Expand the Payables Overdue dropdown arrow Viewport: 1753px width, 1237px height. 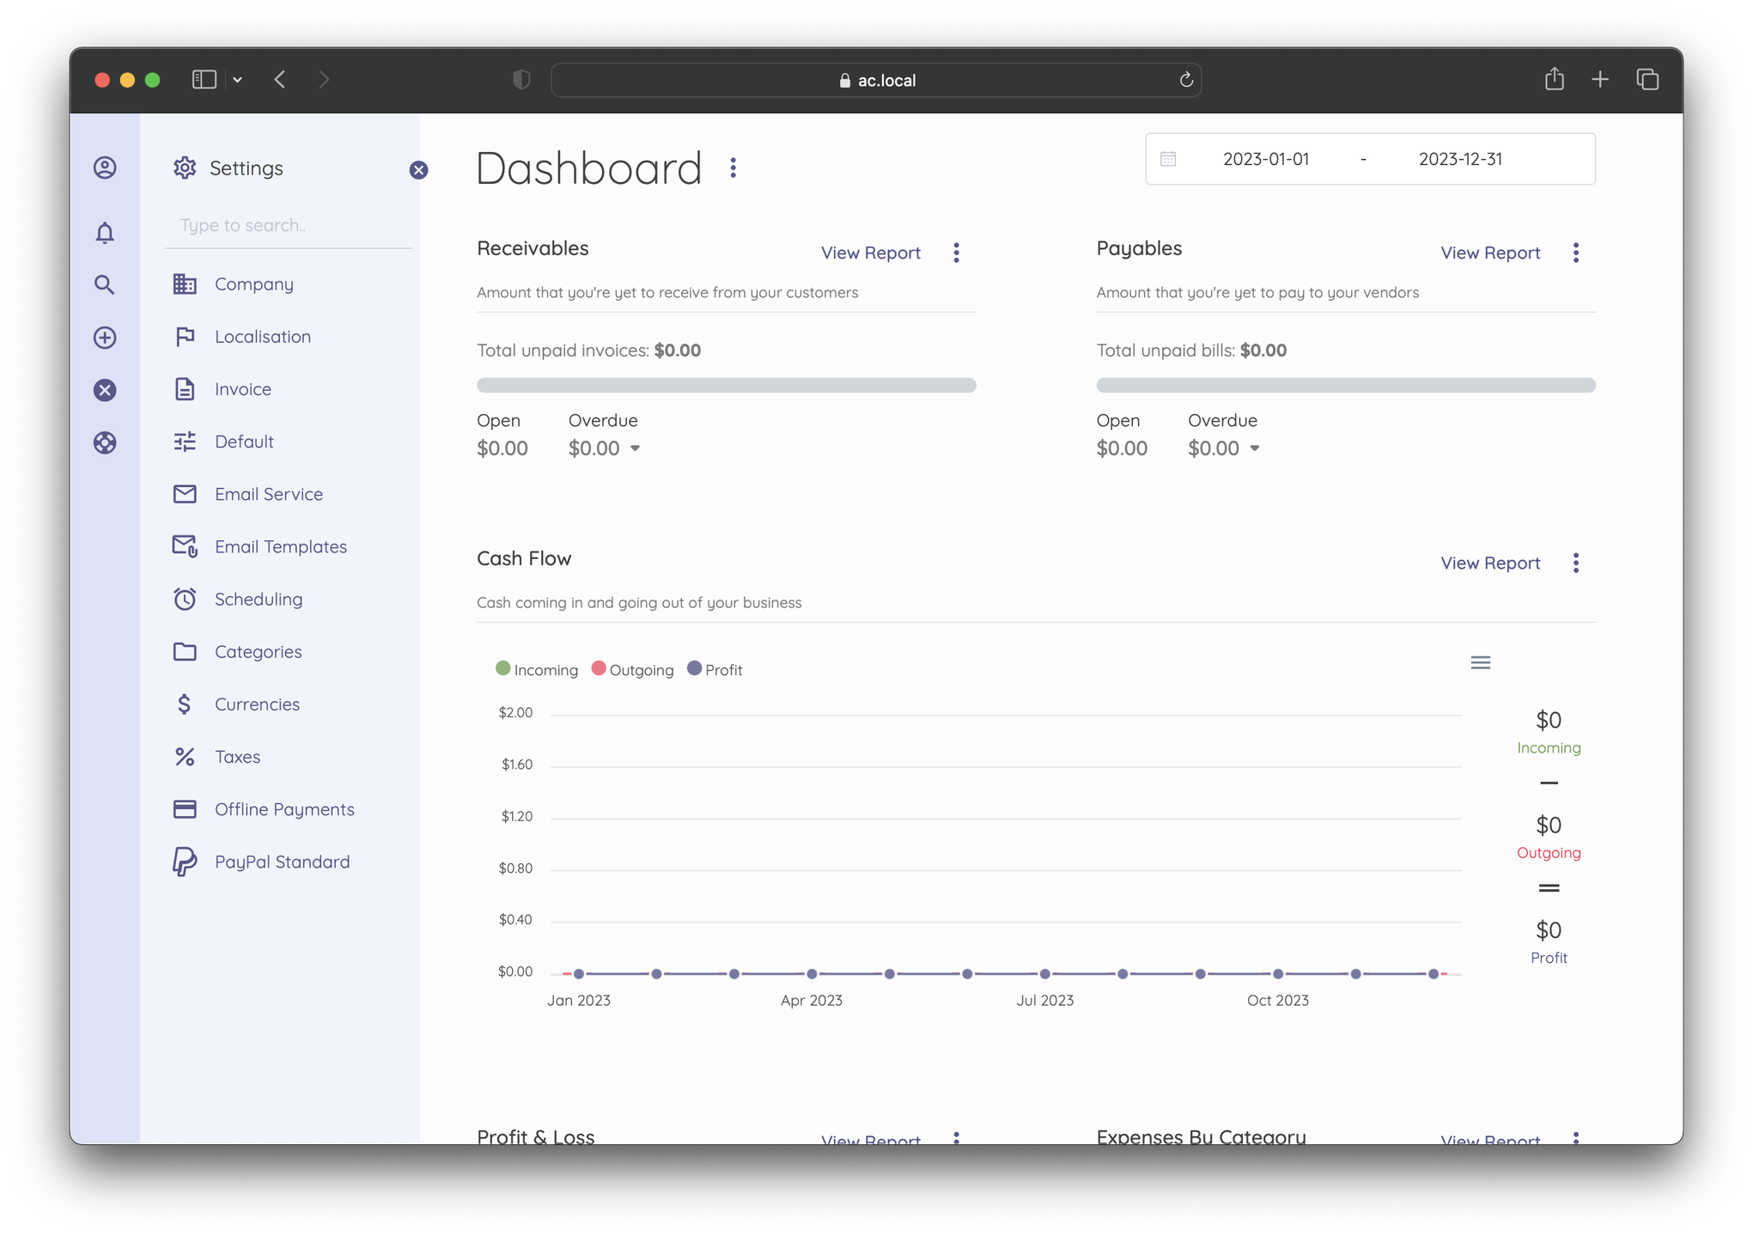click(x=1255, y=448)
